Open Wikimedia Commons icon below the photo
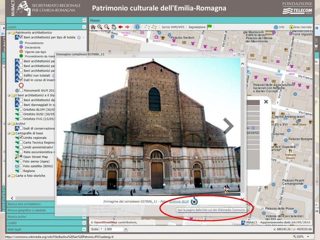 click(x=195, y=201)
